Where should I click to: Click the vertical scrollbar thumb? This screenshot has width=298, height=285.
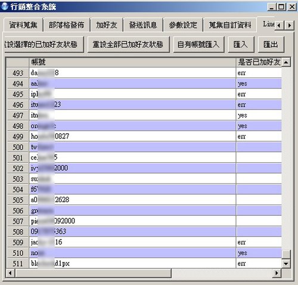pyautogui.click(x=286, y=254)
